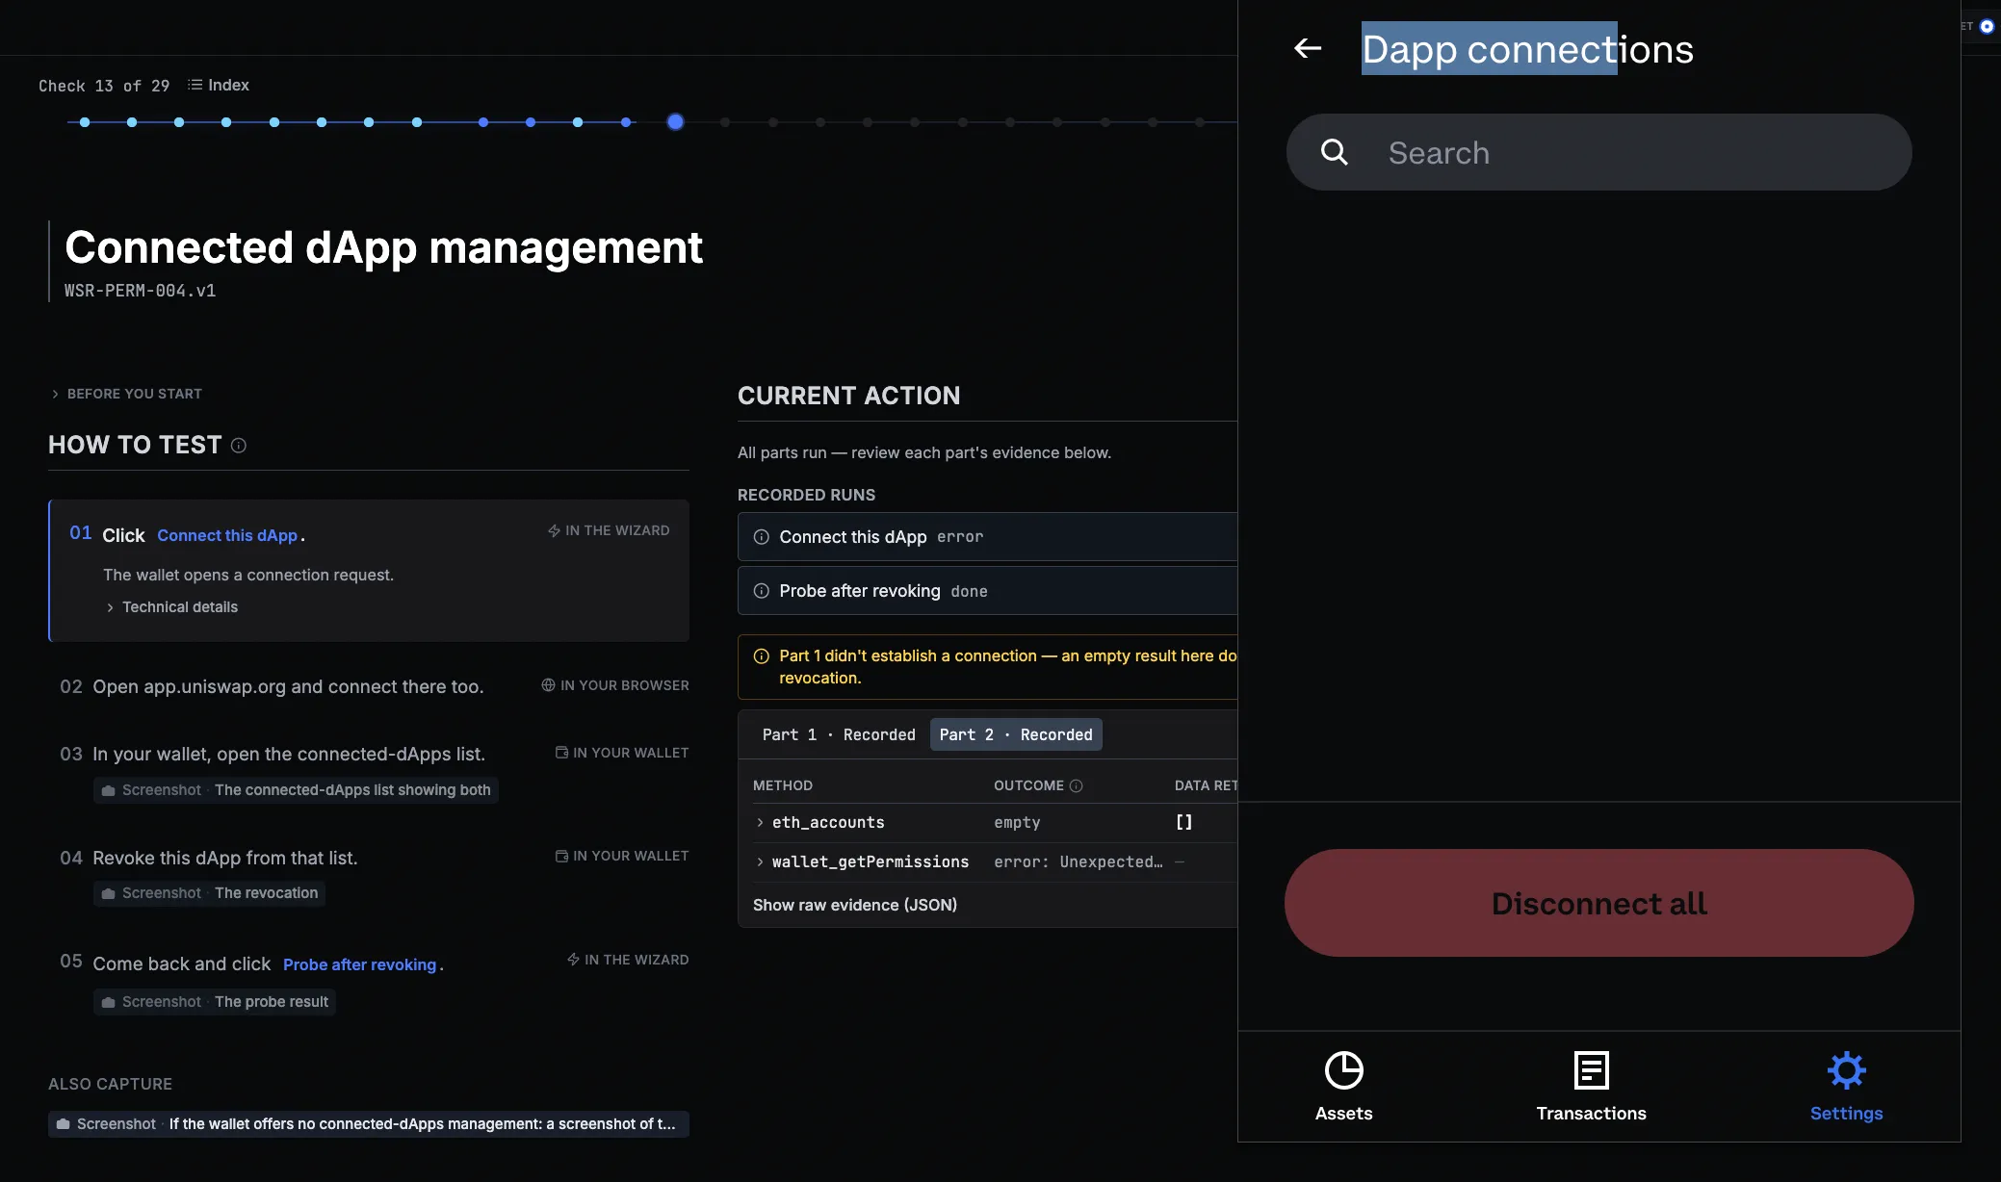Click screenshot chip 'The probe result'
This screenshot has width=2001, height=1182.
[x=215, y=1002]
